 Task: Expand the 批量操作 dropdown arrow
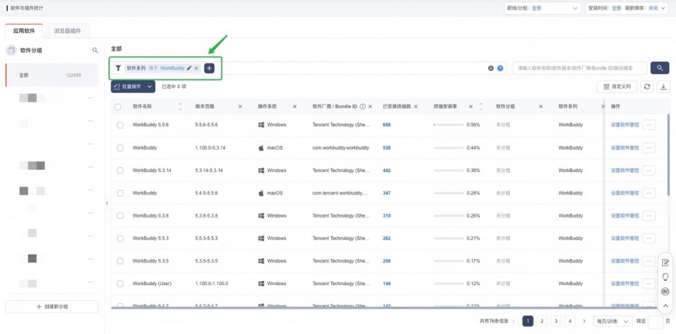click(x=149, y=86)
